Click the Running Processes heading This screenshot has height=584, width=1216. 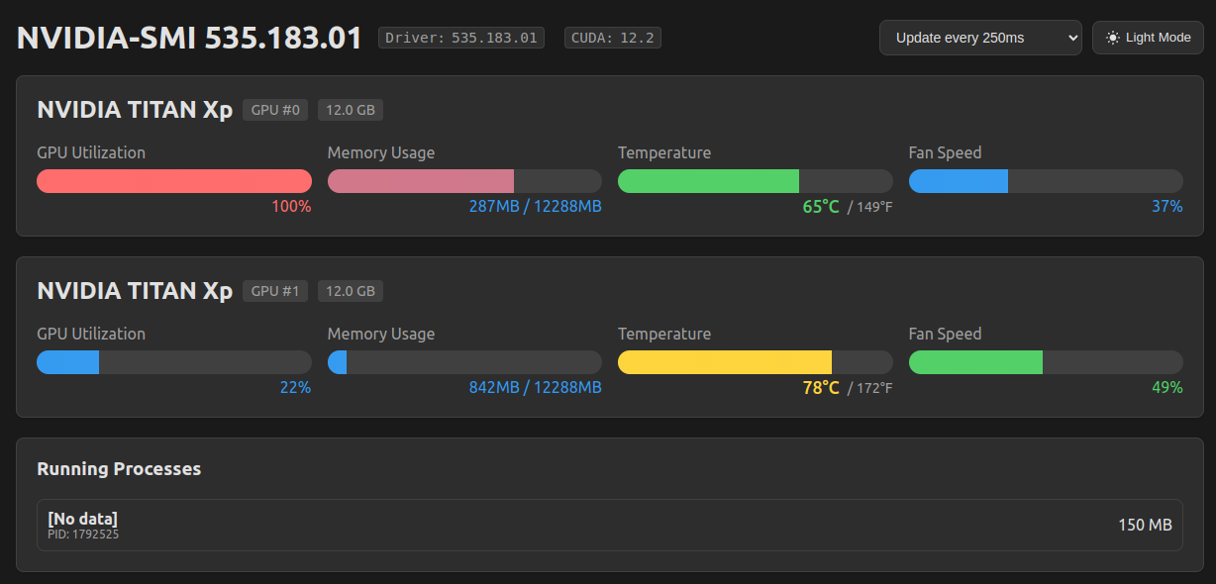click(119, 468)
